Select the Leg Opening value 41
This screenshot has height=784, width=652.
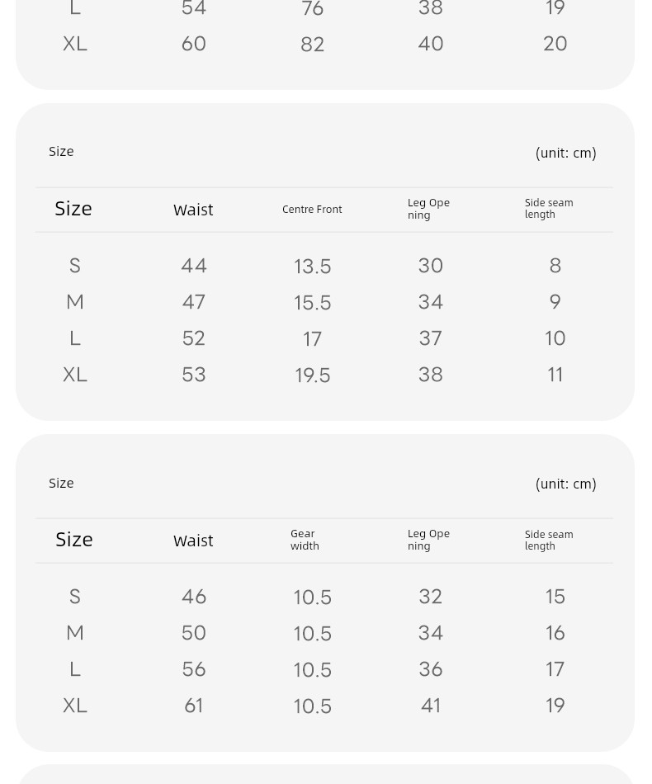pos(431,706)
